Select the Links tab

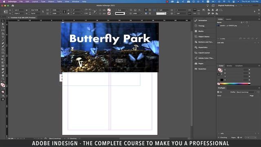tap(220, 19)
